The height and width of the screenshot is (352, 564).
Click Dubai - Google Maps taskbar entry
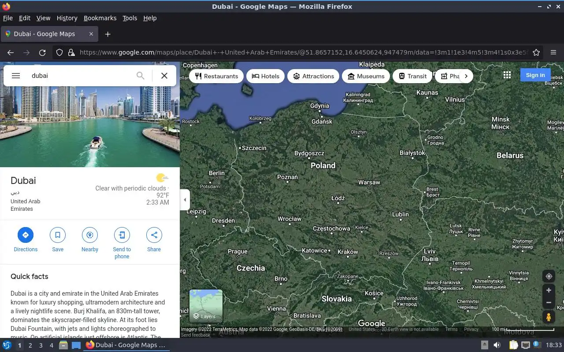126,345
